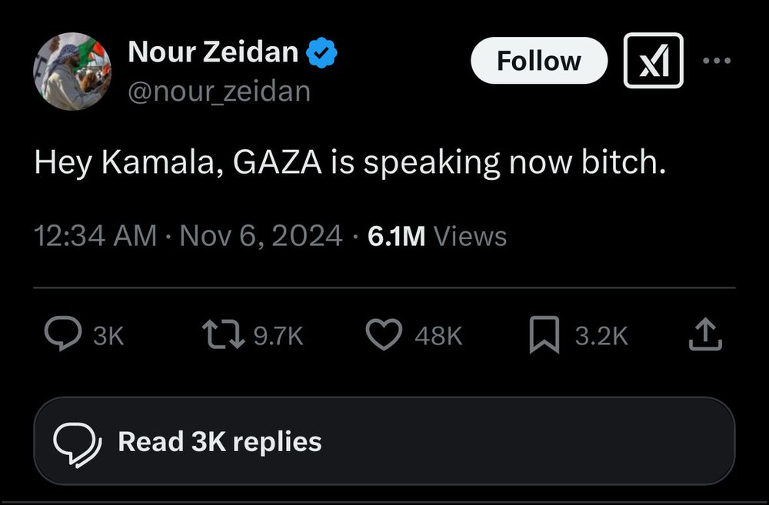This screenshot has width=769, height=505.
Task: Like the tweet with the heart icon
Action: click(x=383, y=336)
